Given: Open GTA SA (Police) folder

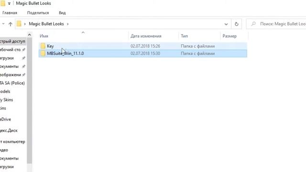Looking at the screenshot, I should pos(12,83).
